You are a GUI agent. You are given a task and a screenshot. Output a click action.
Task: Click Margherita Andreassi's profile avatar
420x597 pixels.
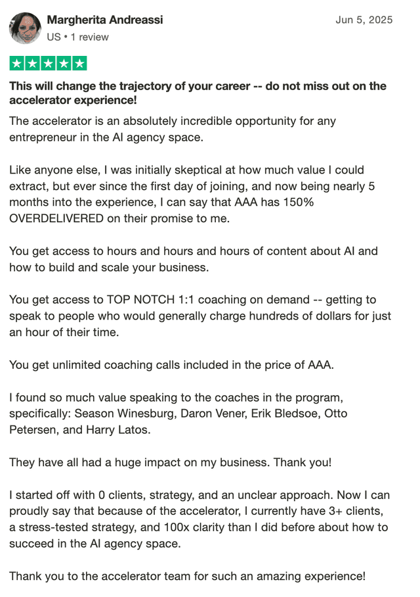point(25,28)
